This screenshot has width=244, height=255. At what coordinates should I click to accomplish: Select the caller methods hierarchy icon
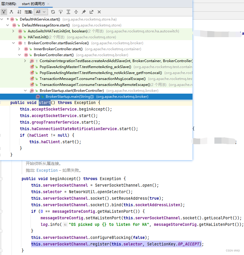pos(4,12)
